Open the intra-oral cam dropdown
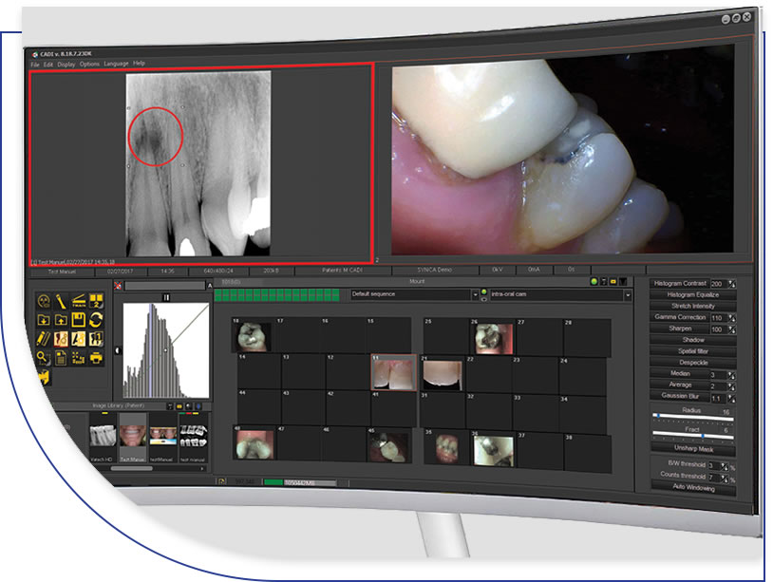This screenshot has width=773, height=582. tap(628, 296)
